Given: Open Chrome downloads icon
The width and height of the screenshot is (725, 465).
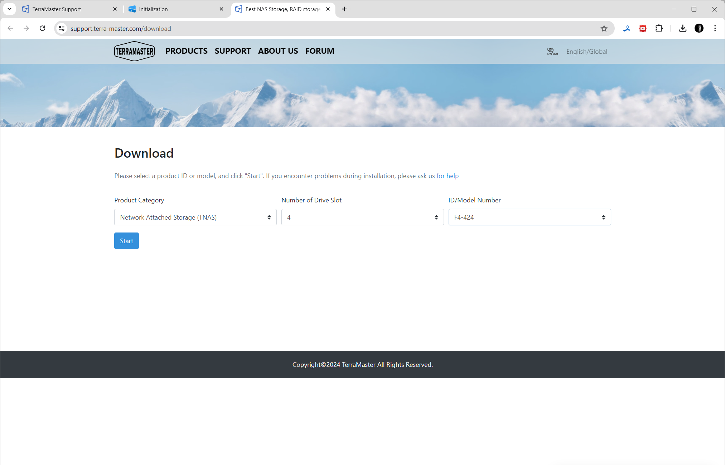Looking at the screenshot, I should coord(682,29).
